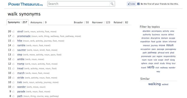Click the walk synonyms page heading
Screen dimensions: 187x98
(x=24, y=14)
